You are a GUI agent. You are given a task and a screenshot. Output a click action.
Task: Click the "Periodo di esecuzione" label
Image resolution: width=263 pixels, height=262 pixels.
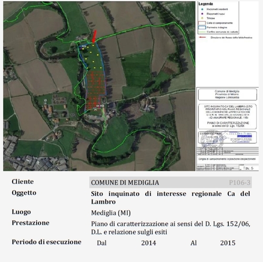pyautogui.click(x=46, y=242)
